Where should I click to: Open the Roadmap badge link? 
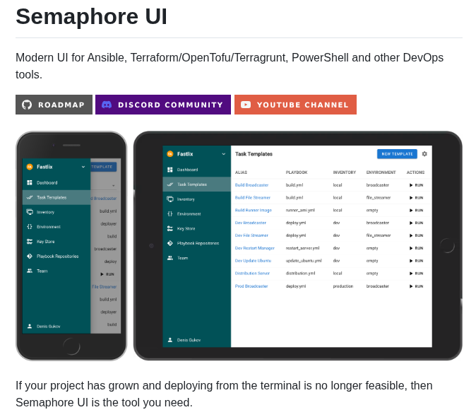(x=54, y=105)
